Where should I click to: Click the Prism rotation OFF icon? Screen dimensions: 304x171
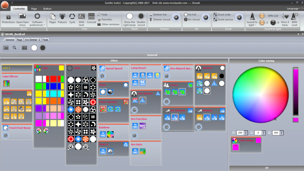103,109
